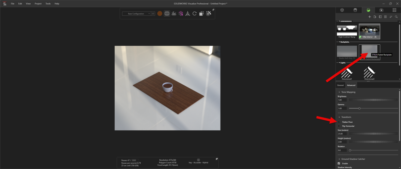The image size is (401, 169).
Task: Click the Brightness value field
Action: tap(342, 100)
